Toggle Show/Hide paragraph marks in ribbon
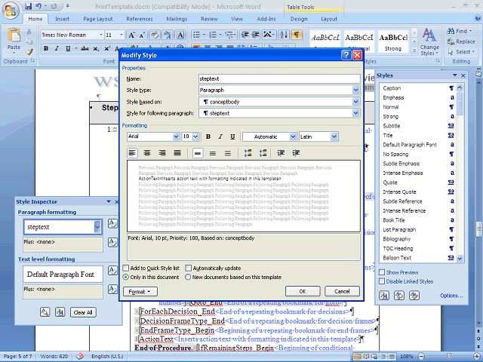Image resolution: width=483 pixels, height=362 pixels. click(x=297, y=35)
